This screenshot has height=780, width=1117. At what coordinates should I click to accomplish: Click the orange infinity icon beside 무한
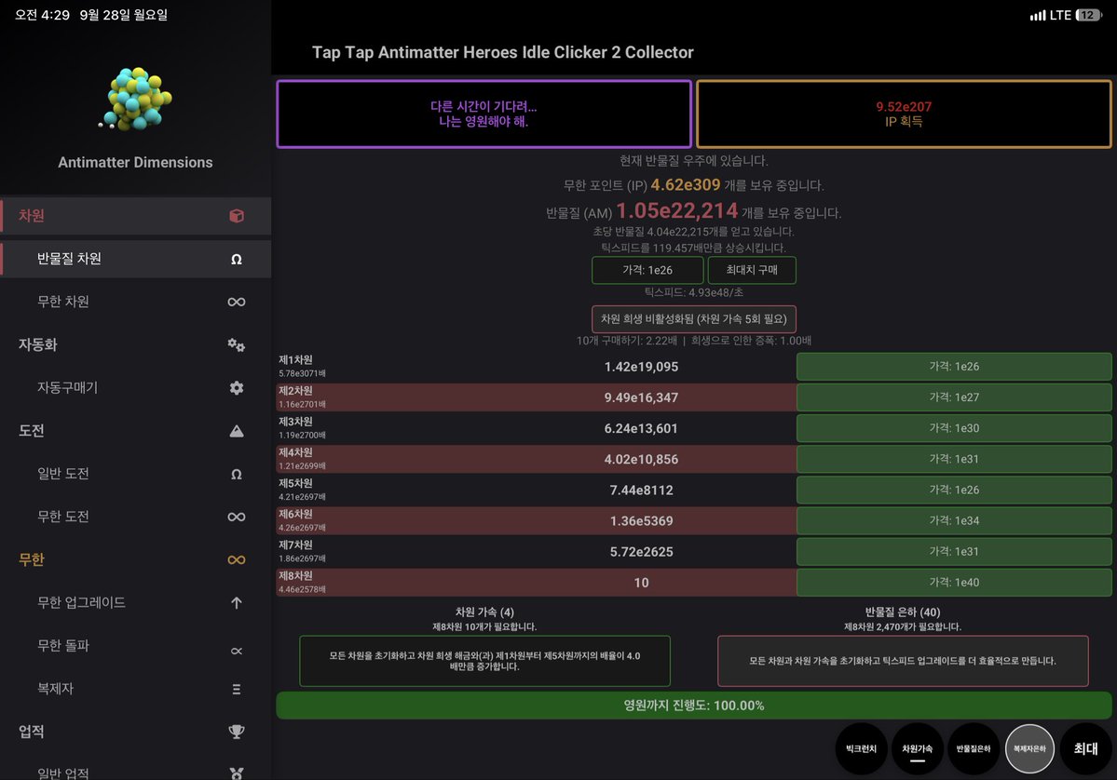tap(237, 560)
